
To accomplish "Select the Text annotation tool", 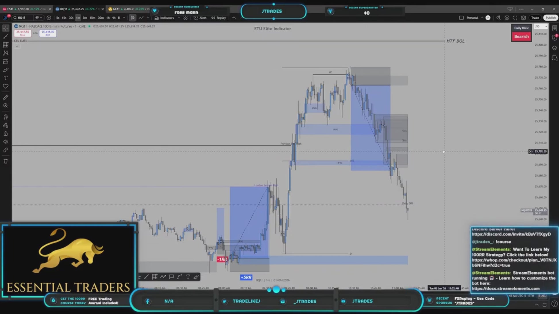I will [x=5, y=78].
